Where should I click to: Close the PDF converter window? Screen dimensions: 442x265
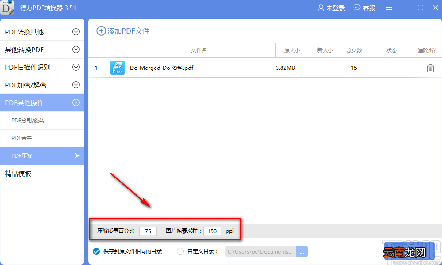[435, 8]
